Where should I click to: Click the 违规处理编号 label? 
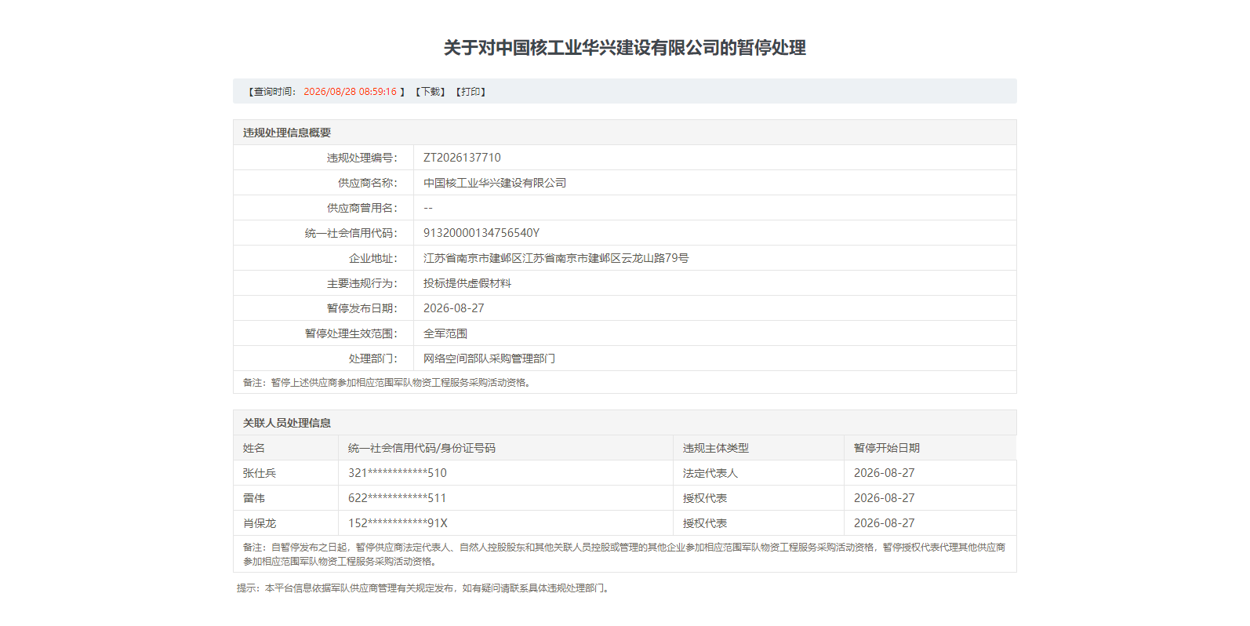(362, 158)
